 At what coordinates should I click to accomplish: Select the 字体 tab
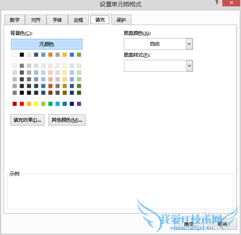(57, 20)
